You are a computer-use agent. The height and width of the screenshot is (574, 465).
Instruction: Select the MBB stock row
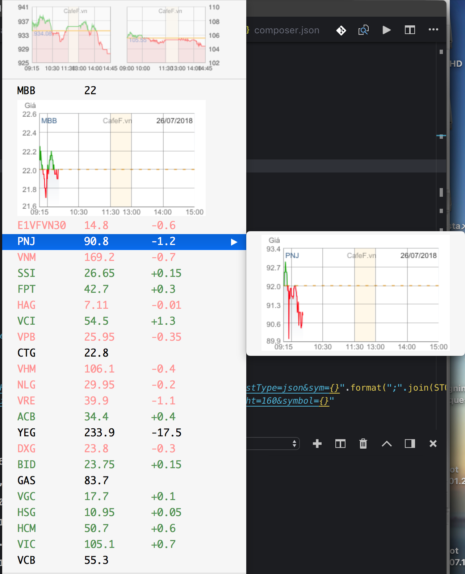[124, 90]
